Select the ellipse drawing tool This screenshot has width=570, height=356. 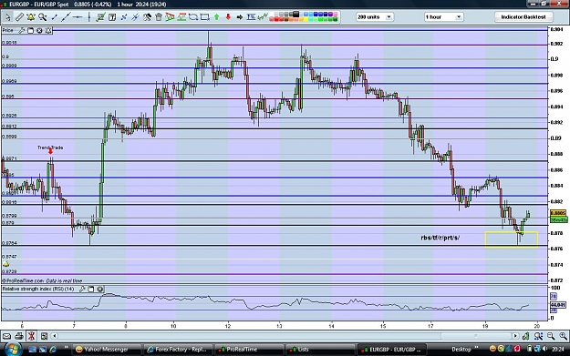[x=193, y=16]
